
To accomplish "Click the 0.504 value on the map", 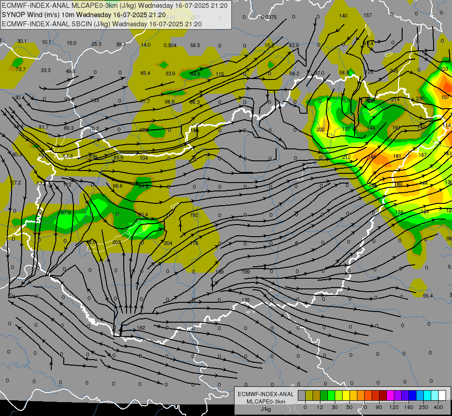I will pos(170,45).
